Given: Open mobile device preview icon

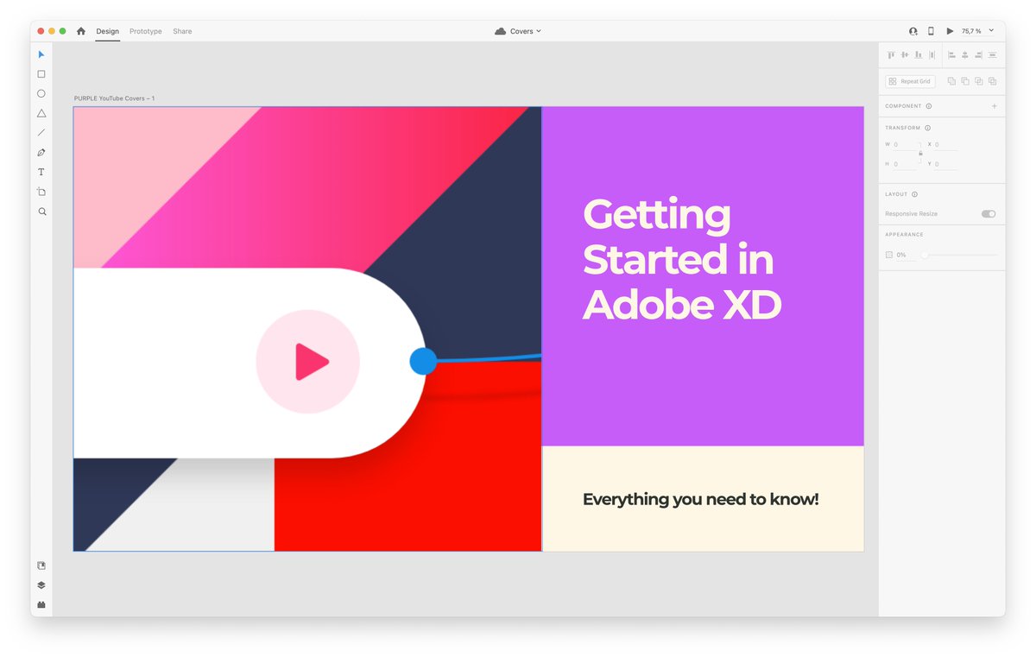Looking at the screenshot, I should coord(931,31).
